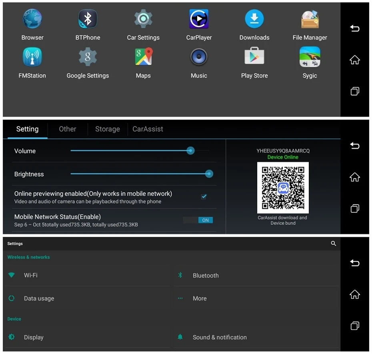Open the Music app
This screenshot has height=354, width=372.
pos(199,63)
